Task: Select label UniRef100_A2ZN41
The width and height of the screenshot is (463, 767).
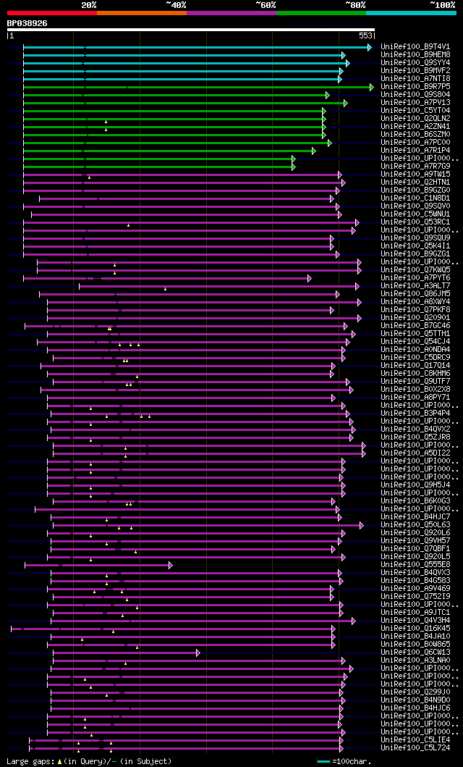Action: click(416, 126)
